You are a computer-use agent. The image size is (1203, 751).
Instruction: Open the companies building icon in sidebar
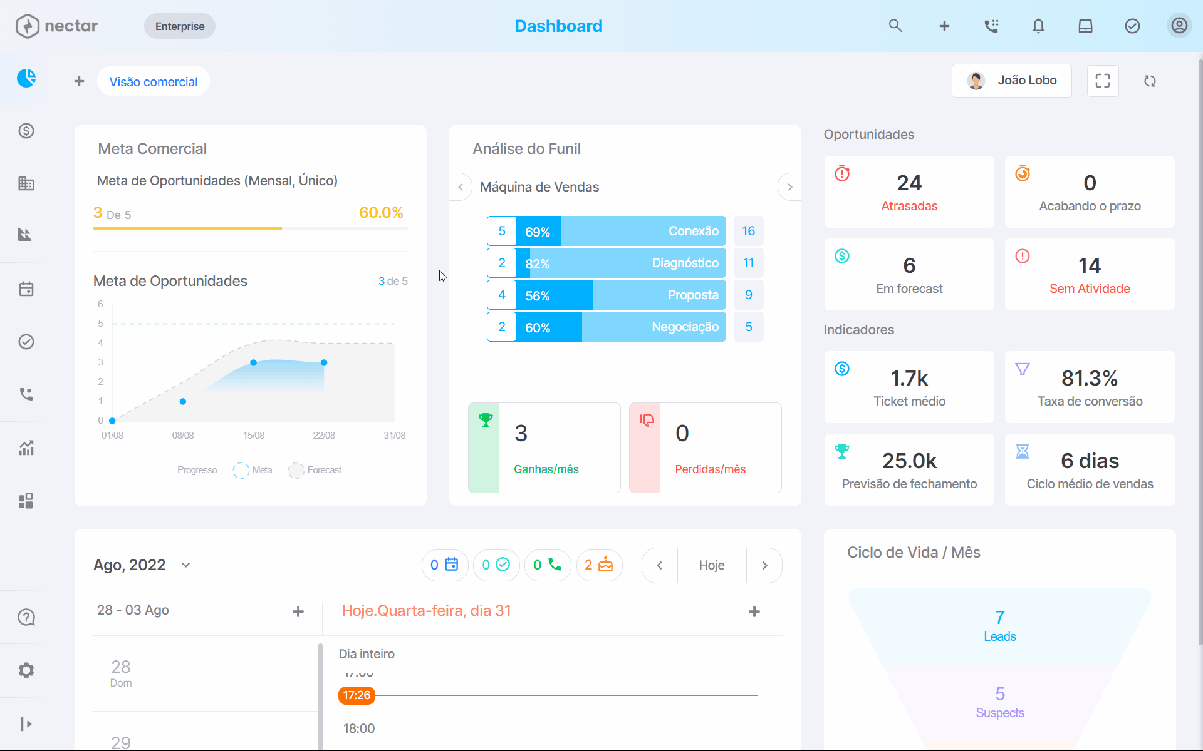26,183
